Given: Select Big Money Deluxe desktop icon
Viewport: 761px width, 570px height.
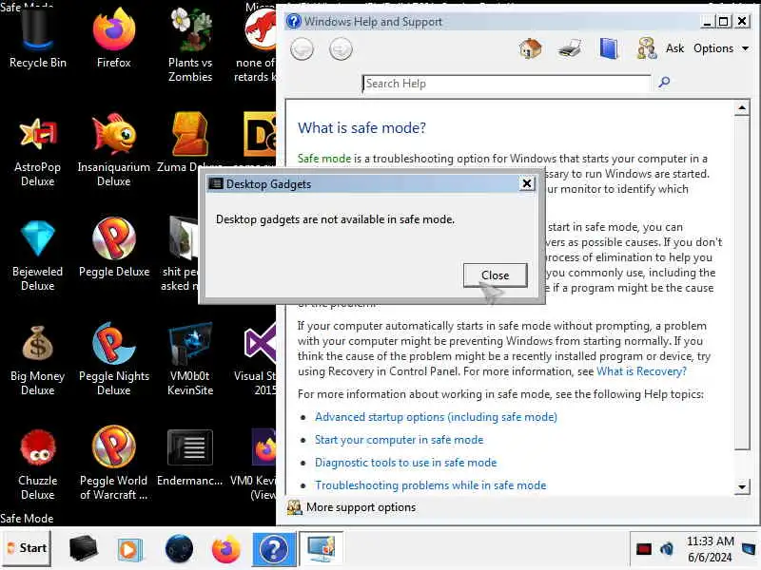Looking at the screenshot, I should tap(37, 360).
